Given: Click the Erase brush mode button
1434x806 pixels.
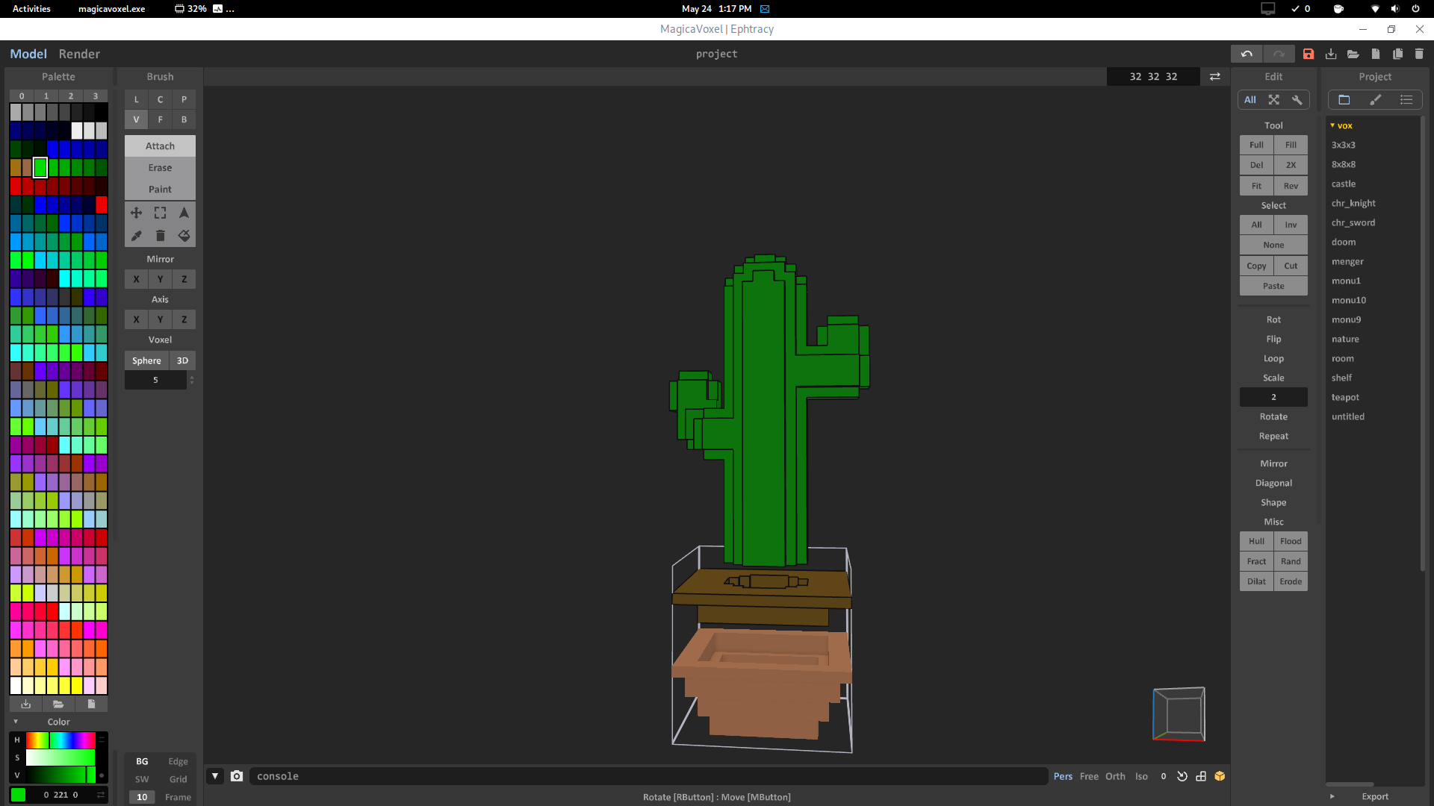Looking at the screenshot, I should (x=160, y=168).
